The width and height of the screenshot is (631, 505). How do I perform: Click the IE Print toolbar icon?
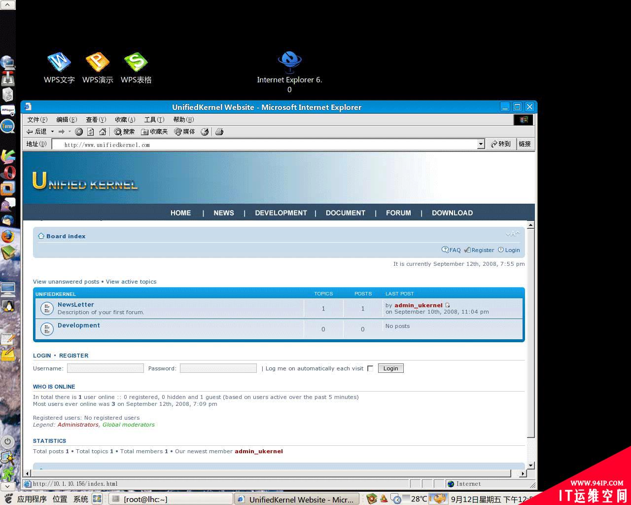point(219,132)
